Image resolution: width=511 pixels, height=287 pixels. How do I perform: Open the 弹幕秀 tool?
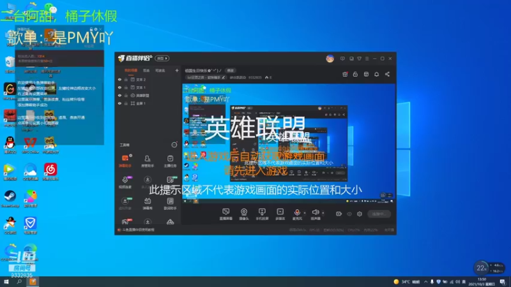coord(148,203)
